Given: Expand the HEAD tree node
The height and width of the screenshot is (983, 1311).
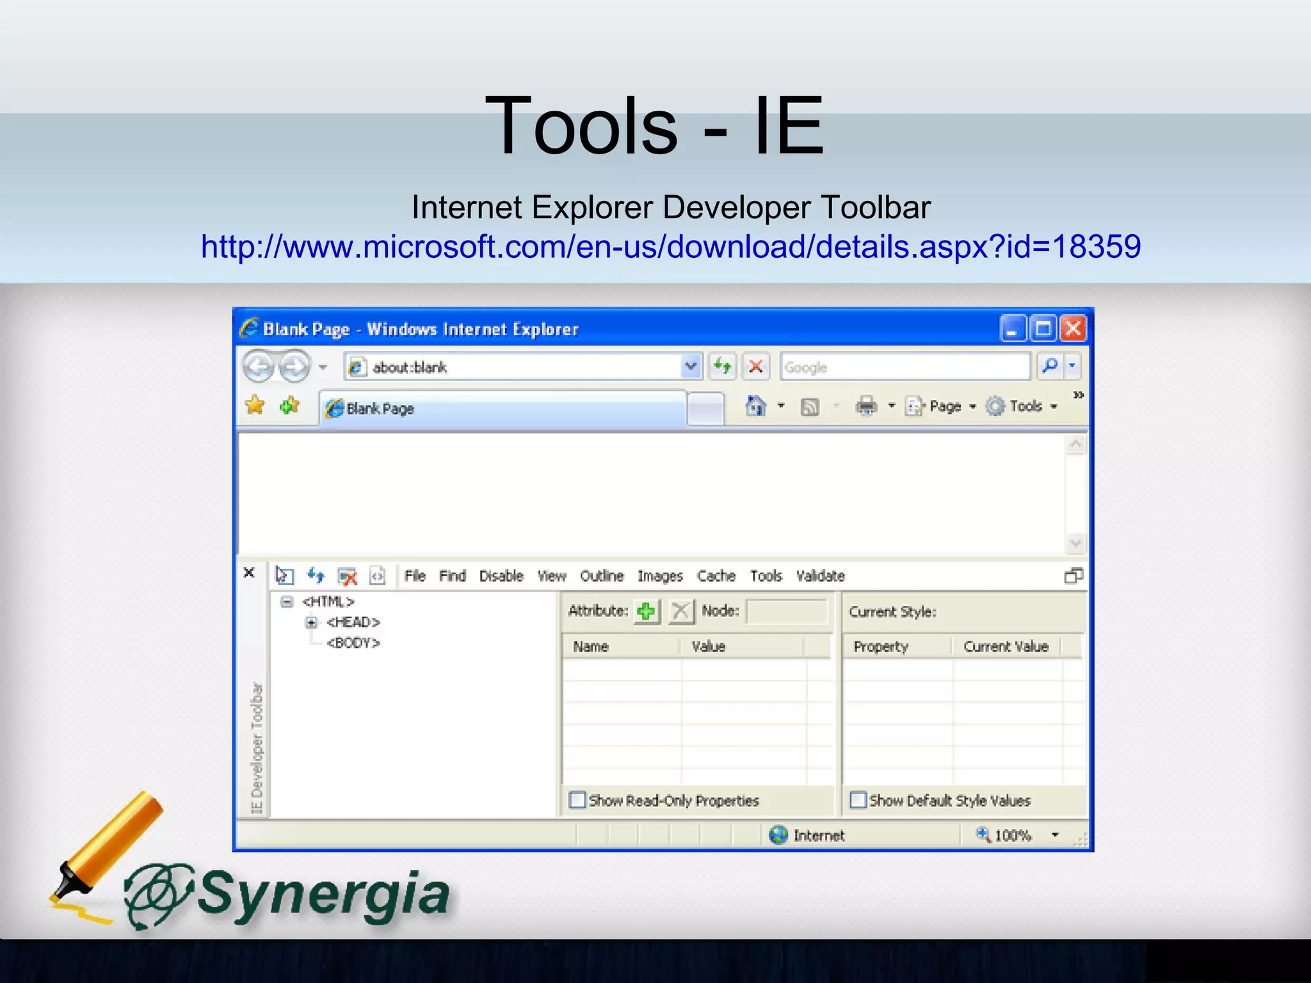Looking at the screenshot, I should pos(311,622).
